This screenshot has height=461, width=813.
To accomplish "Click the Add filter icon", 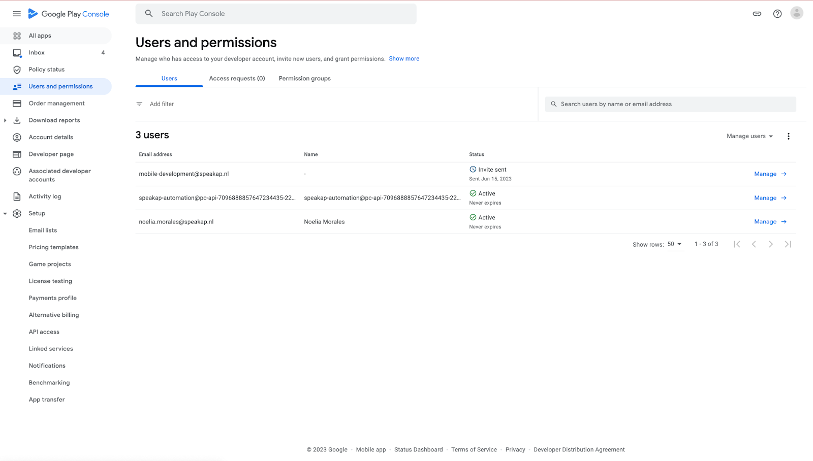I will click(x=139, y=104).
